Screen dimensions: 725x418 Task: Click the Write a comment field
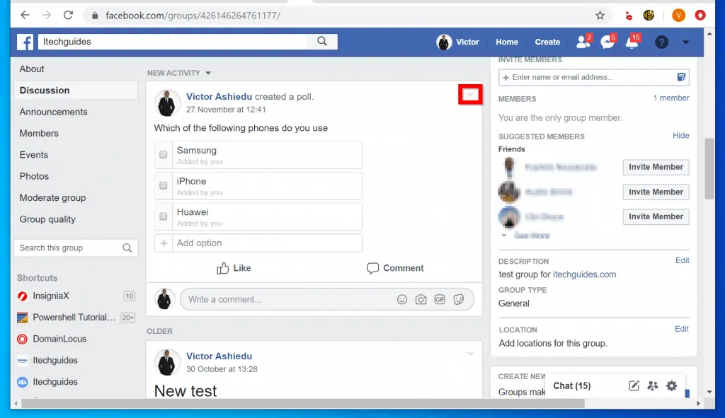(x=283, y=299)
